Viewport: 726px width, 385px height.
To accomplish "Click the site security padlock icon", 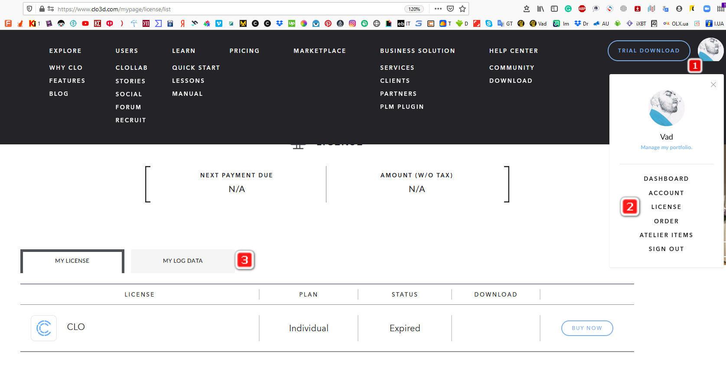I will [x=42, y=9].
